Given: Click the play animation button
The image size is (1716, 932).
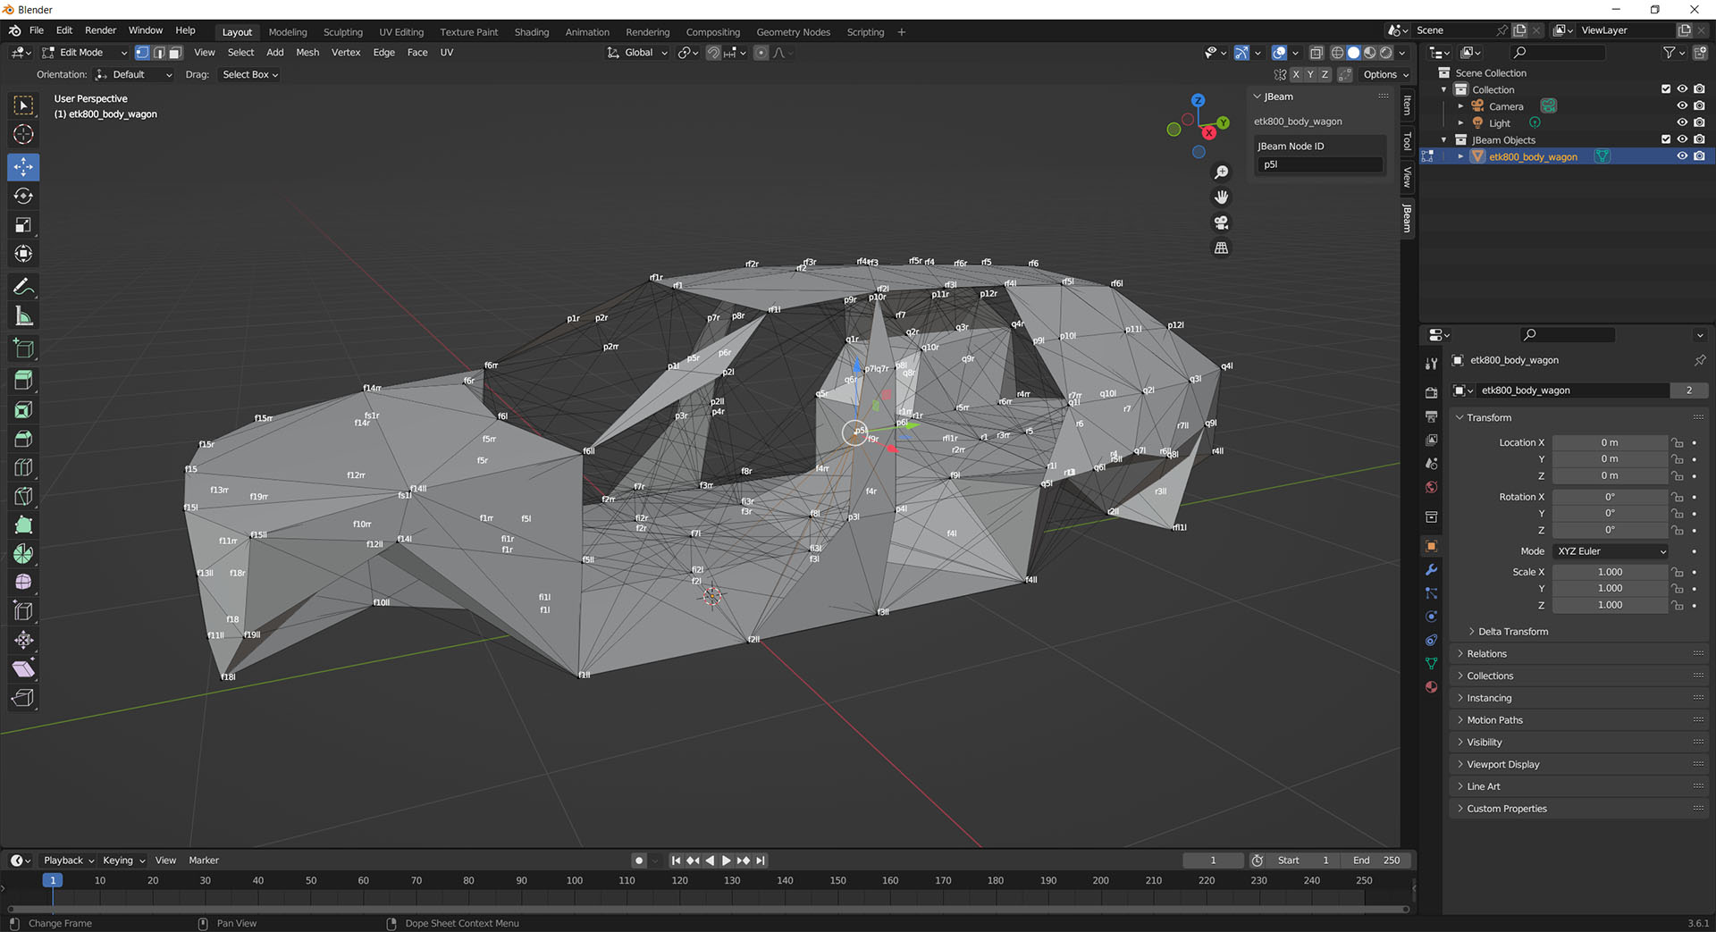Looking at the screenshot, I should 726,861.
